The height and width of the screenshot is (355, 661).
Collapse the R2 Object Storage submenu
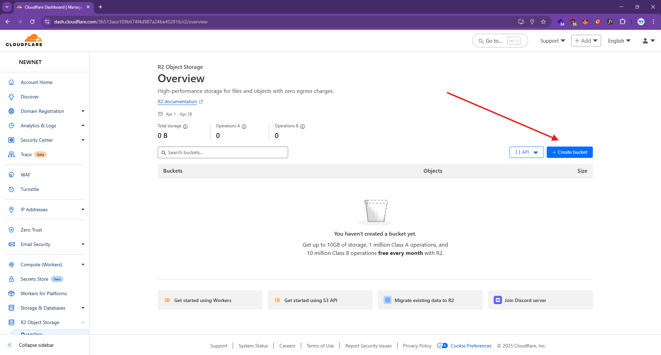pyautogui.click(x=83, y=322)
